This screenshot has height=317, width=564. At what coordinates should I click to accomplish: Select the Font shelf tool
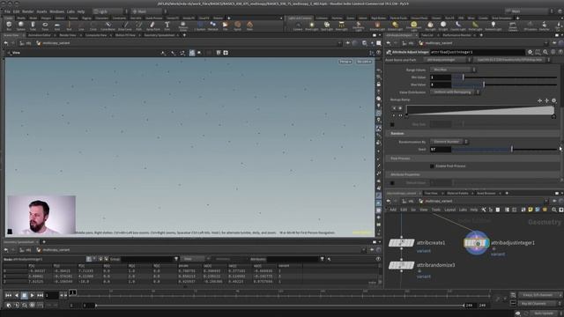[167, 26]
